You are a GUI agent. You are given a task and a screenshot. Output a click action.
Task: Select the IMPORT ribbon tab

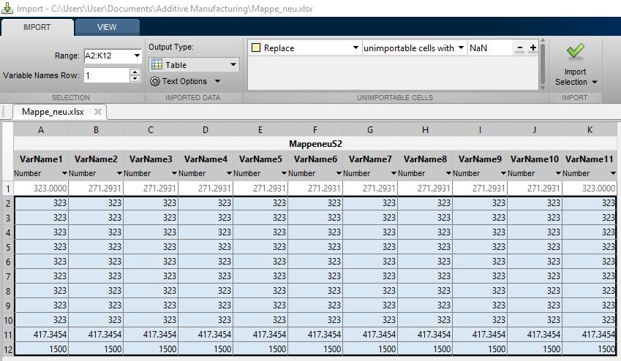tap(37, 27)
